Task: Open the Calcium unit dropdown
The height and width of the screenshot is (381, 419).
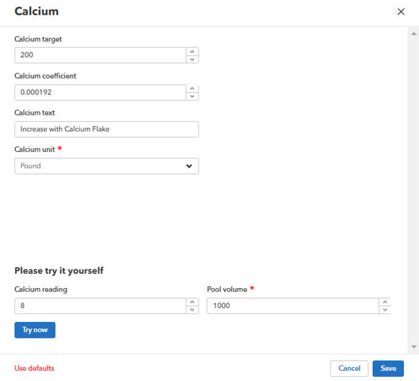Action: pos(107,166)
